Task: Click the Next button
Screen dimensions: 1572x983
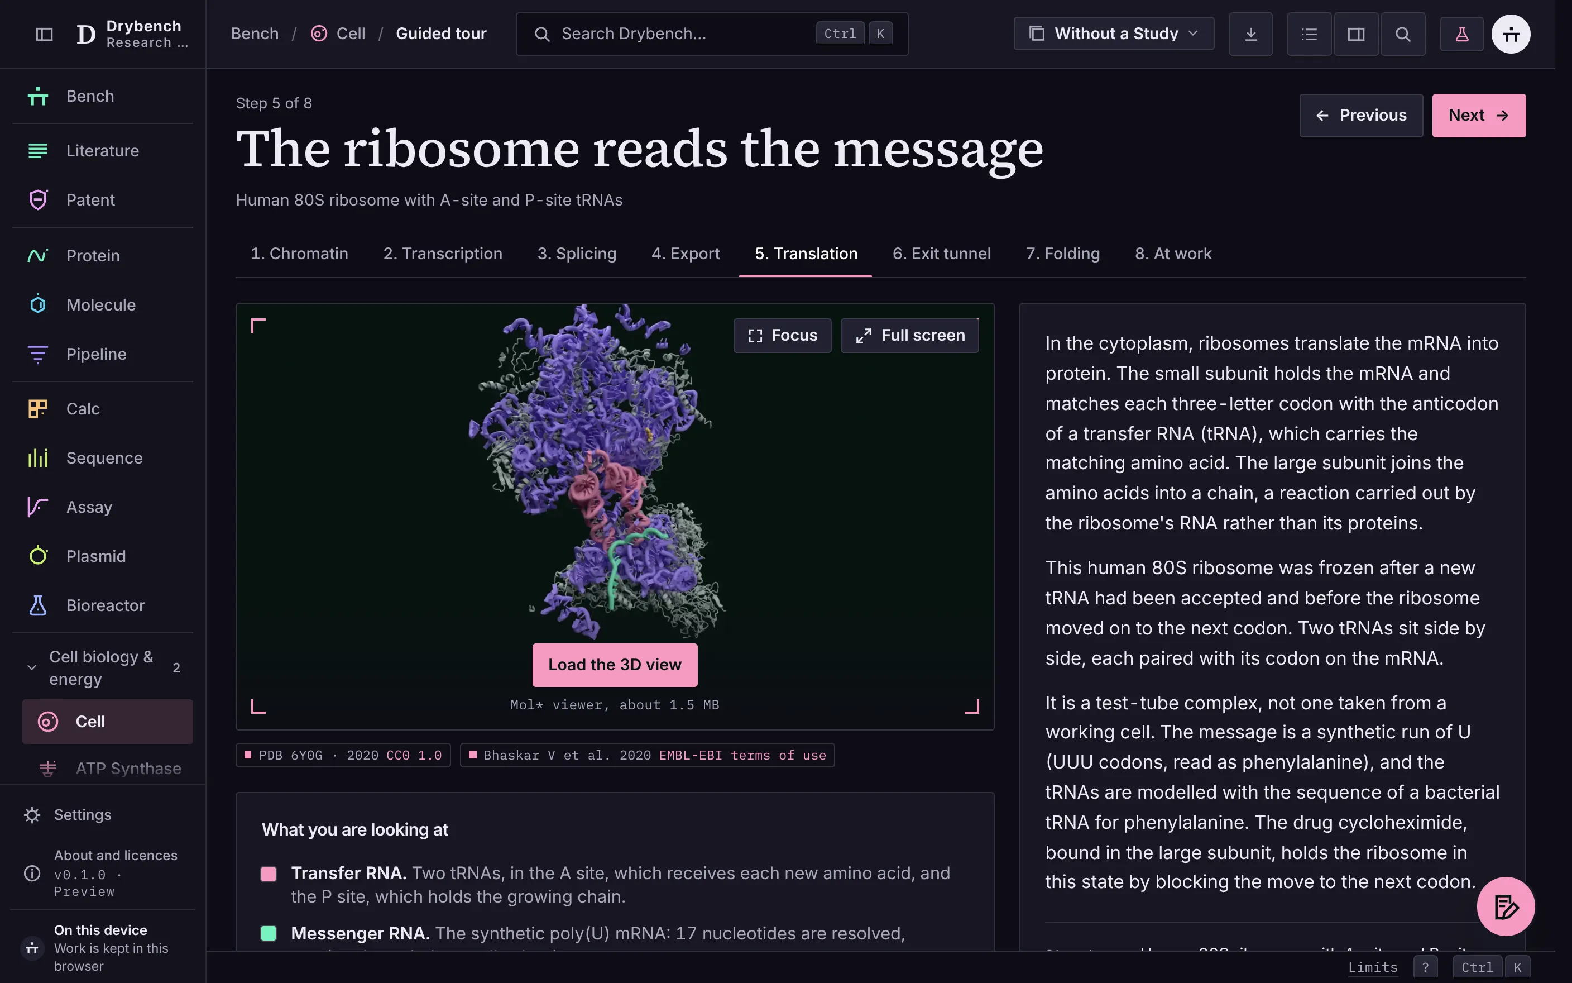Action: [x=1478, y=116]
